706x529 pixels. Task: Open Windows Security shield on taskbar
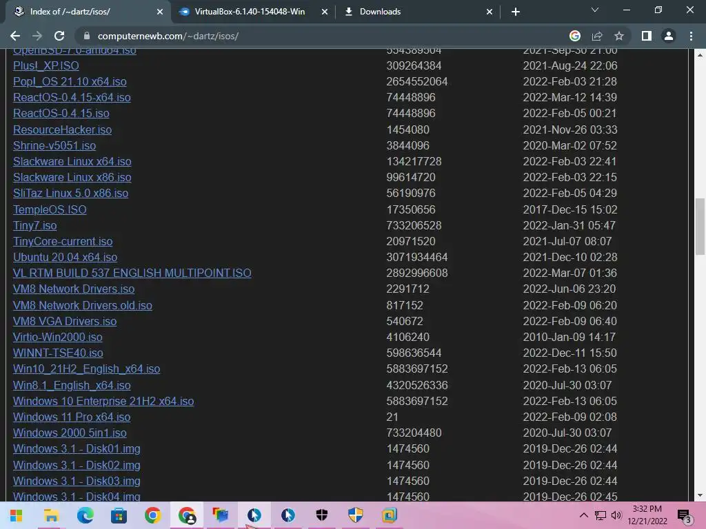[x=321, y=515]
